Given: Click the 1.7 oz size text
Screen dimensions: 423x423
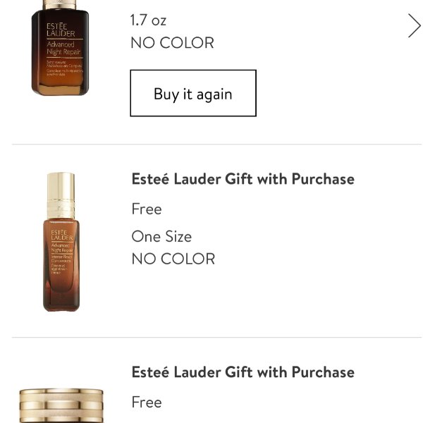Looking at the screenshot, I should (x=148, y=20).
